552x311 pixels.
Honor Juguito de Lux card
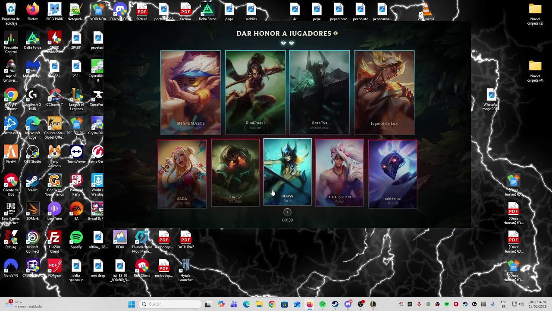coord(384,92)
